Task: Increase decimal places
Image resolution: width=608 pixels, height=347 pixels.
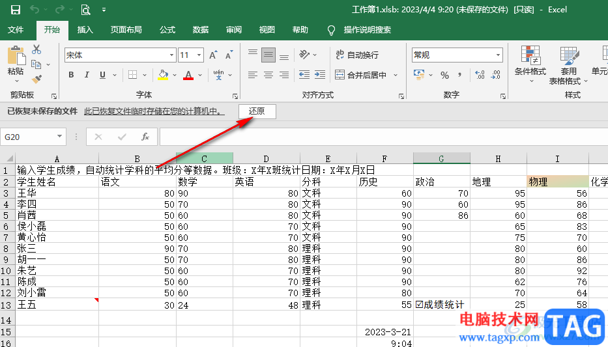Action: pos(480,75)
